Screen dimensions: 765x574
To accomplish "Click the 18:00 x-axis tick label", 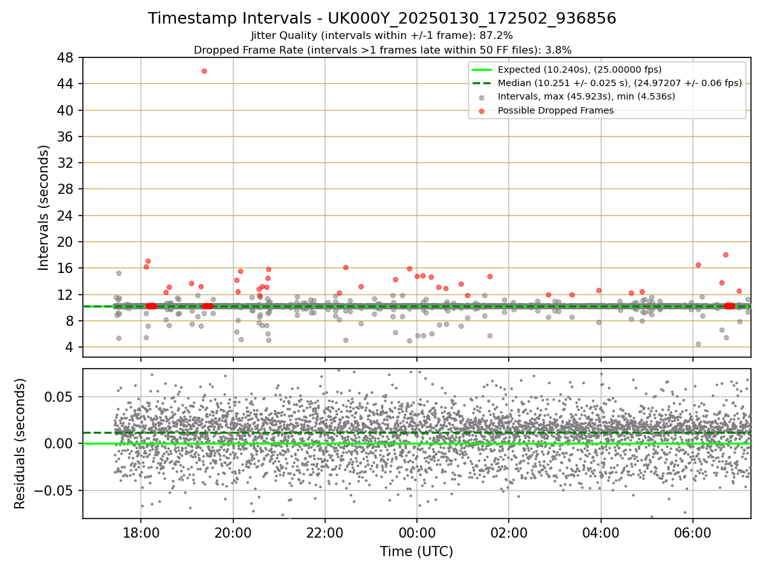I will coord(141,533).
